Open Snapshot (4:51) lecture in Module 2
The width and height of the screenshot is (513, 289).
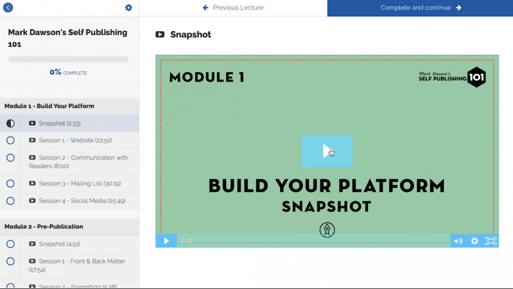(60, 244)
